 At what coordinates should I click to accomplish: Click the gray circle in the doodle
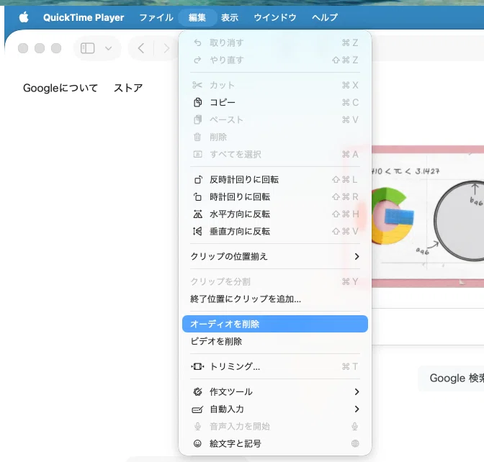pyautogui.click(x=460, y=221)
